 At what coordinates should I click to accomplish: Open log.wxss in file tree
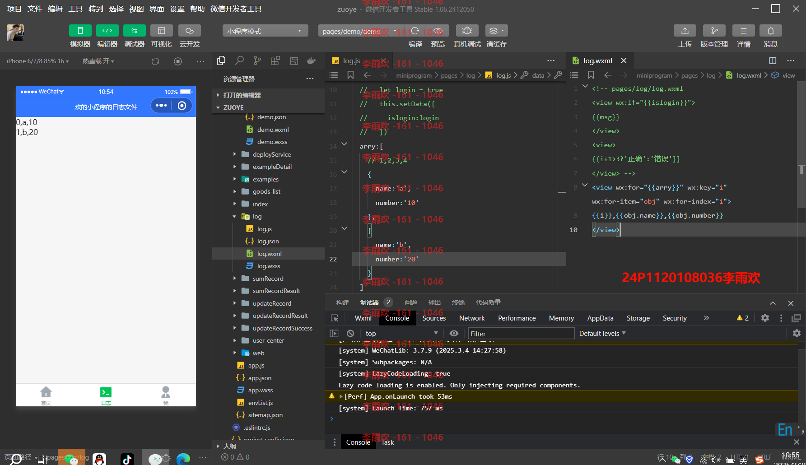(268, 266)
